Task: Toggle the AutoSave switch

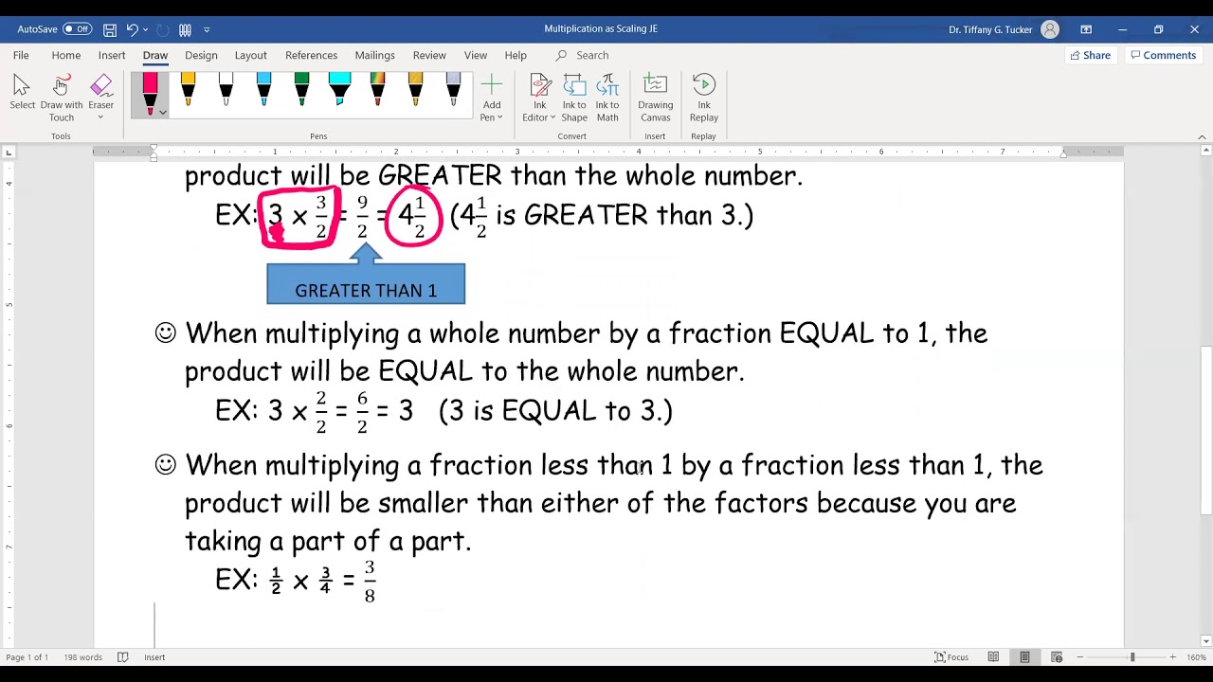Action: pyautogui.click(x=77, y=29)
